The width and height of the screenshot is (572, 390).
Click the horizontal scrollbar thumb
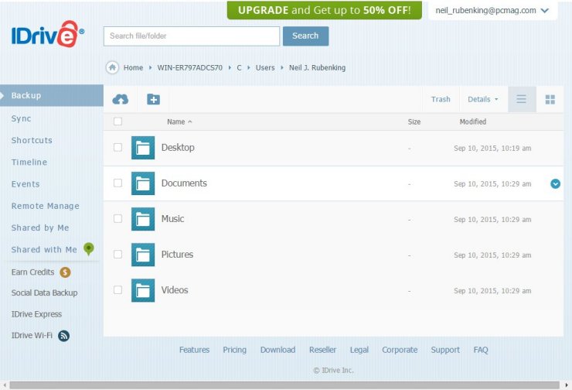tap(284, 385)
